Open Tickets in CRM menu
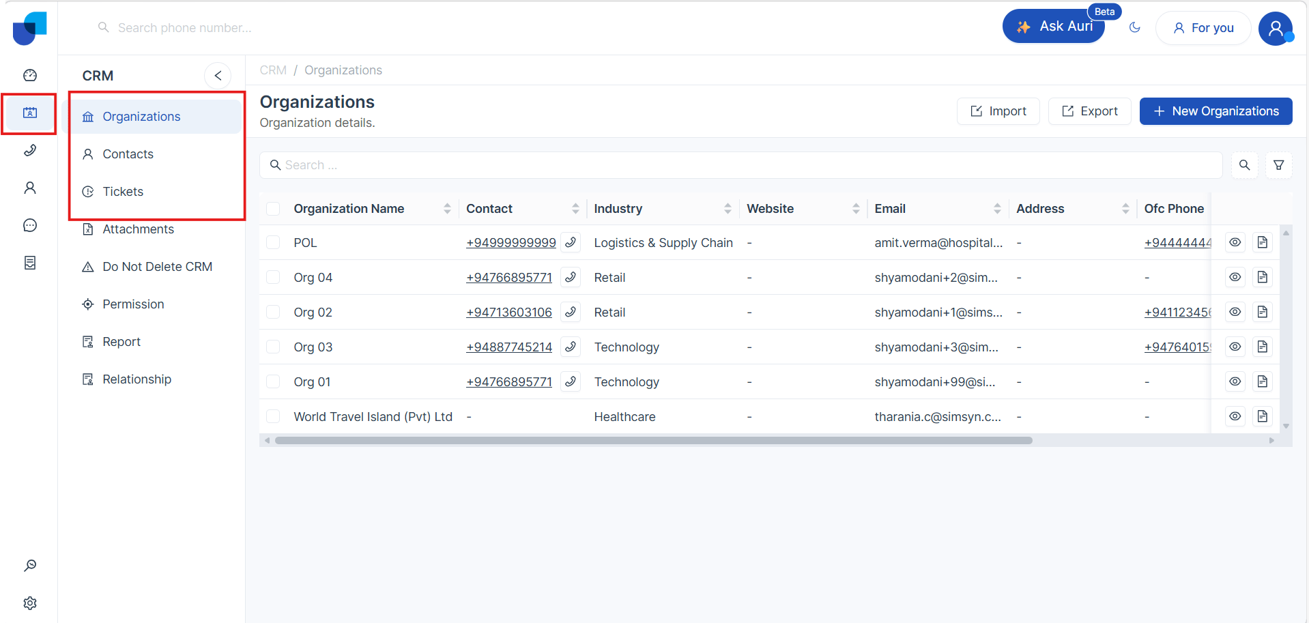 [x=123, y=192]
